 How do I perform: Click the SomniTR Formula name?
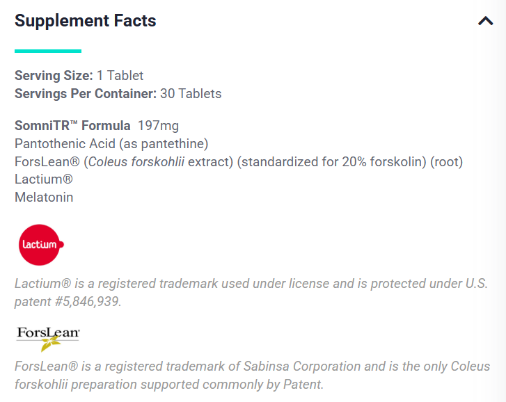(72, 126)
